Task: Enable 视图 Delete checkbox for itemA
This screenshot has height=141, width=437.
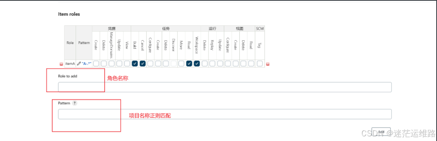Action: (x=243, y=63)
